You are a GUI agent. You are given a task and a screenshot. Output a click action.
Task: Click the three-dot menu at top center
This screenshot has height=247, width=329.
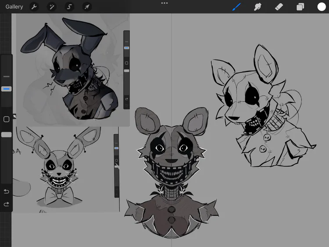[x=164, y=3]
